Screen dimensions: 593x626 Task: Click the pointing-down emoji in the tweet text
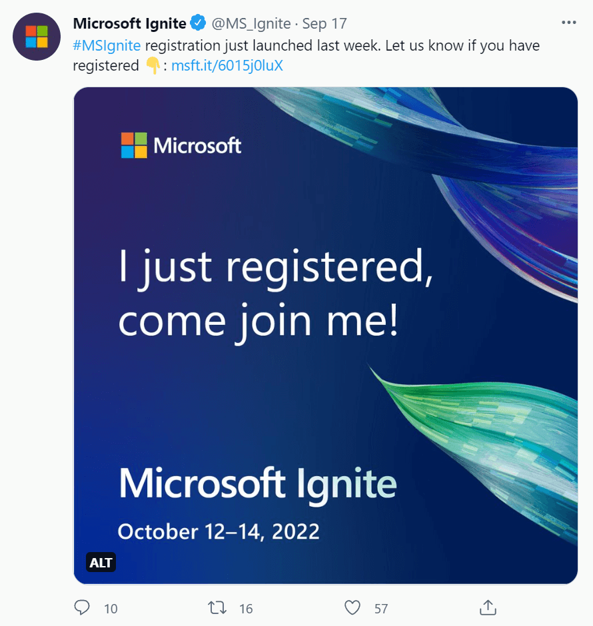point(153,65)
